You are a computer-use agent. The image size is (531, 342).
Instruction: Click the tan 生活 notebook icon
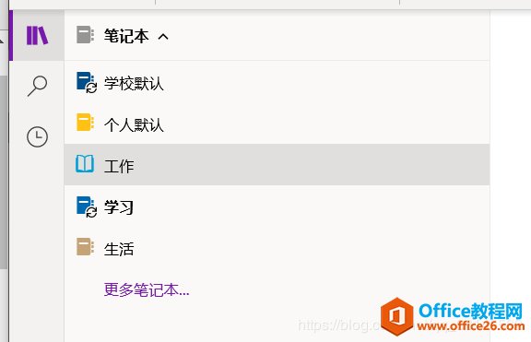pos(85,246)
